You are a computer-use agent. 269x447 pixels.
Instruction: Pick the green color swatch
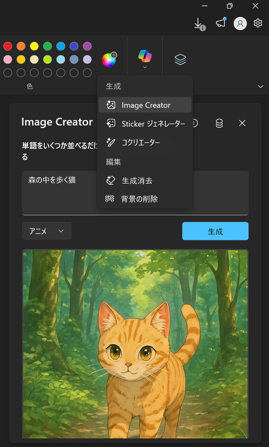(x=47, y=46)
